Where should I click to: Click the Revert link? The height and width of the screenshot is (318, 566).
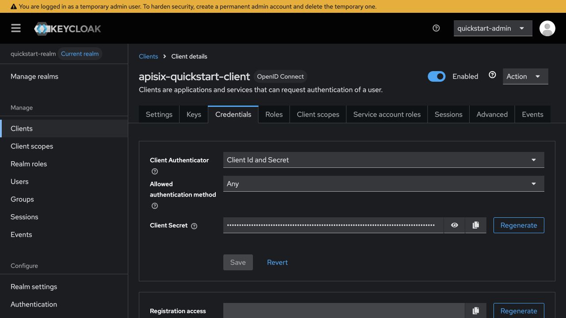pyautogui.click(x=277, y=262)
